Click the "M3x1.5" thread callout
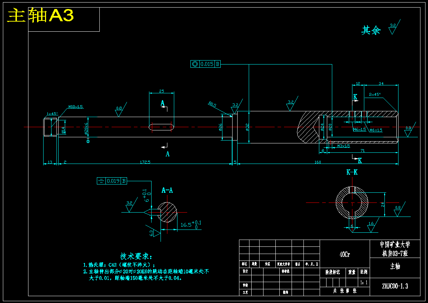 point(343,146)
